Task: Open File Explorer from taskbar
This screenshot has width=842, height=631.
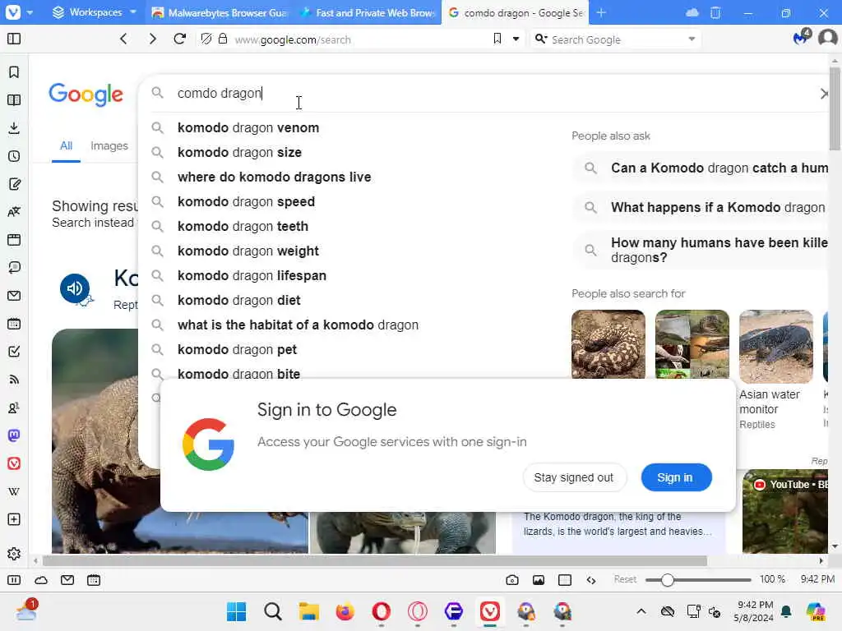Action: point(309,611)
